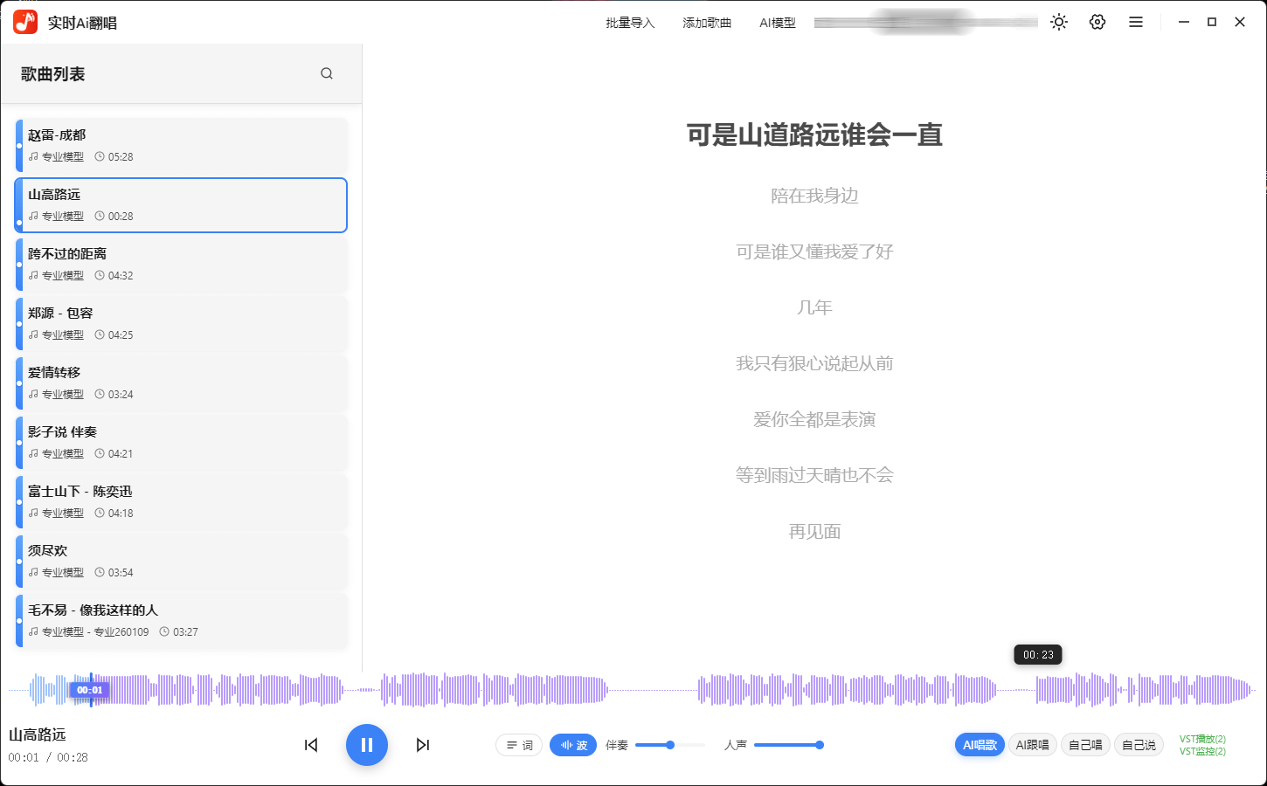Open the AI模型 menu
The image size is (1267, 786).
[778, 22]
